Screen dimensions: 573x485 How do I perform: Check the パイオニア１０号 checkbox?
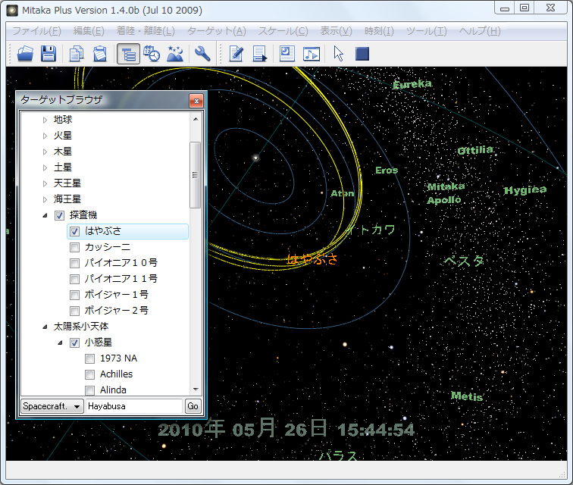click(74, 263)
